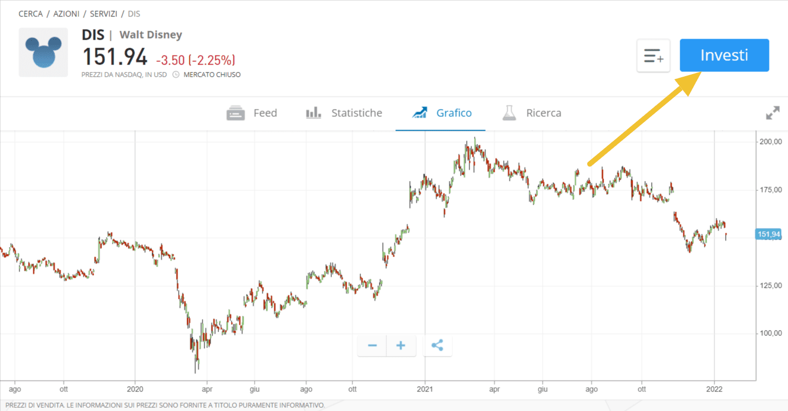Image resolution: width=788 pixels, height=411 pixels.
Task: Click the 200,00 price axis label
Action: 770,142
